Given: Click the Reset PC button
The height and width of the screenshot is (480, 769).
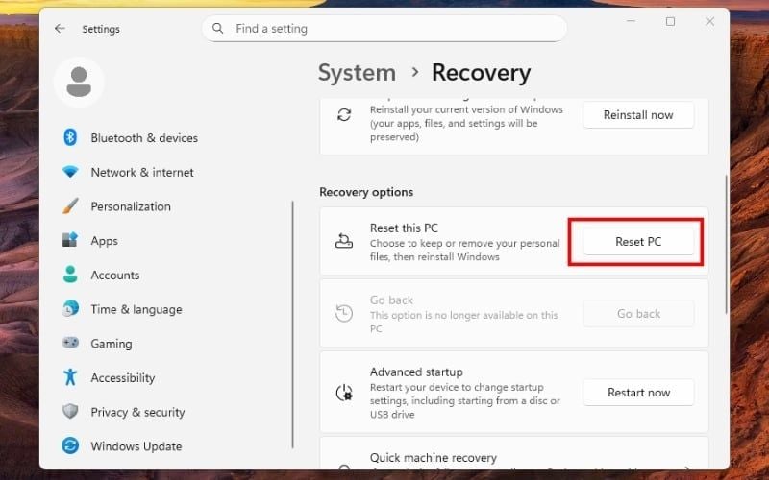Looking at the screenshot, I should (x=638, y=242).
